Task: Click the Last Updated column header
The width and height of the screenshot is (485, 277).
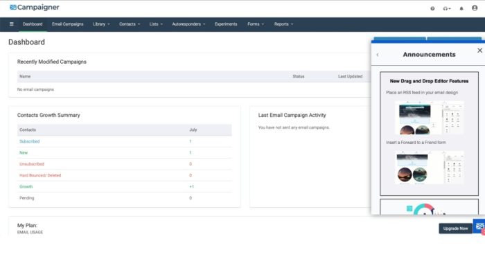Action: [350, 76]
